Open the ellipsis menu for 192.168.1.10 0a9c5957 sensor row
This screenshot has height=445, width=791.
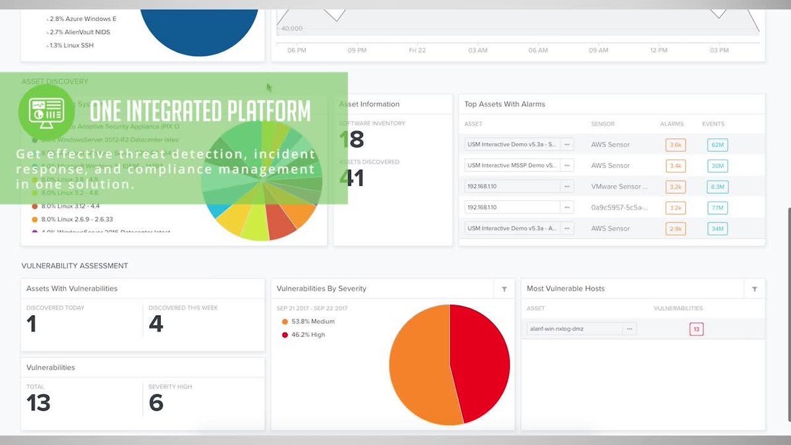coord(567,207)
